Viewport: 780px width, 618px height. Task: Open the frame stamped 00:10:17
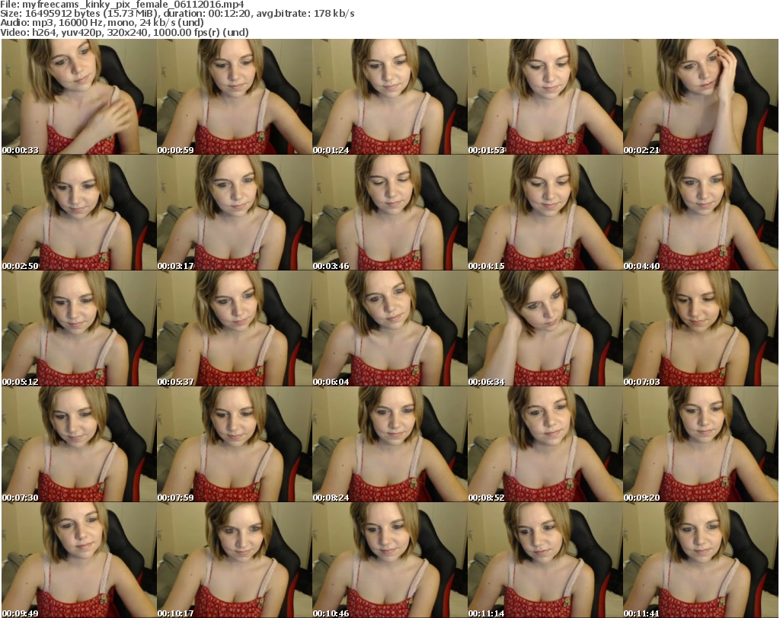pos(235,560)
